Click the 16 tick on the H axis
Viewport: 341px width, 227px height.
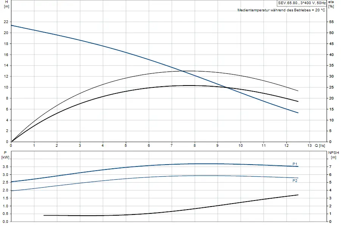pyautogui.click(x=6, y=55)
